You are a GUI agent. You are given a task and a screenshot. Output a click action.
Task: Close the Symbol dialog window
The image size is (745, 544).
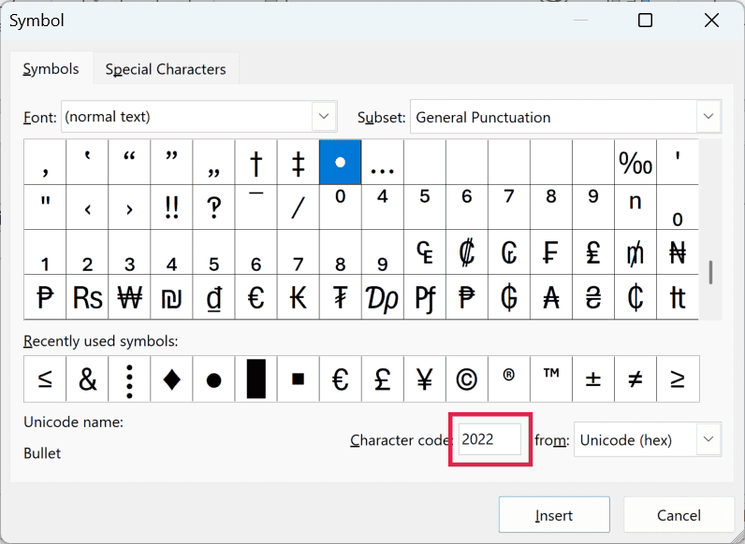tap(711, 21)
